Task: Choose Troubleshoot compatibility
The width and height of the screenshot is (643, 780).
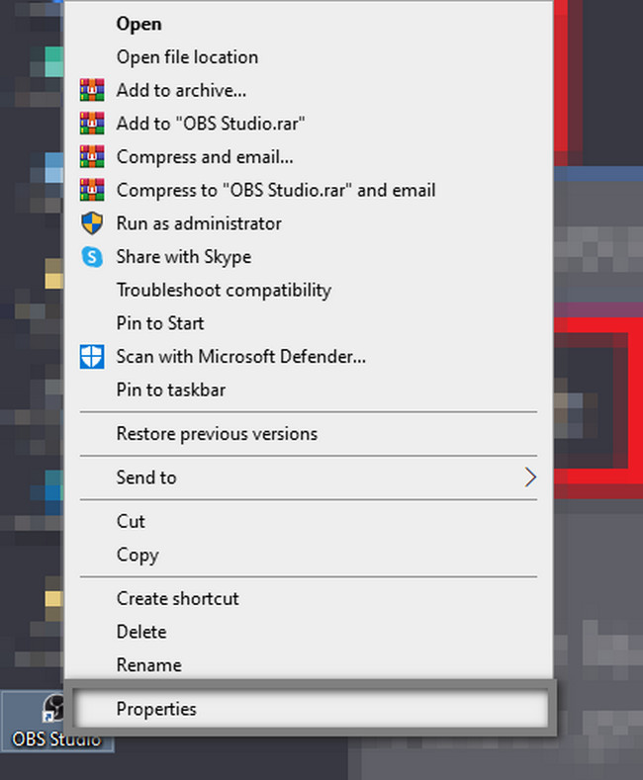Action: pos(309,291)
